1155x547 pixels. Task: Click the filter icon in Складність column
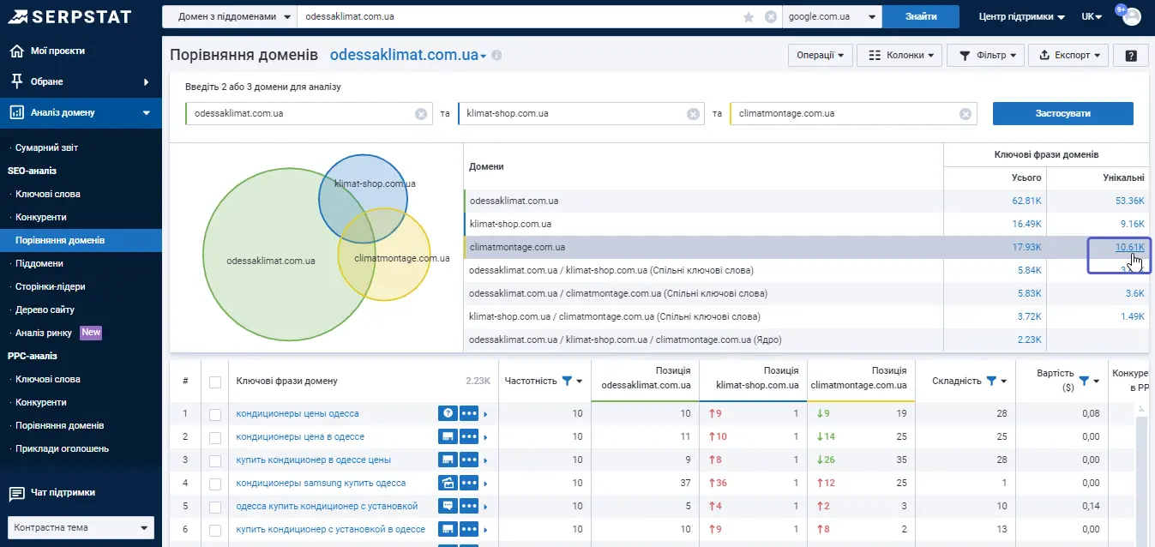click(991, 381)
